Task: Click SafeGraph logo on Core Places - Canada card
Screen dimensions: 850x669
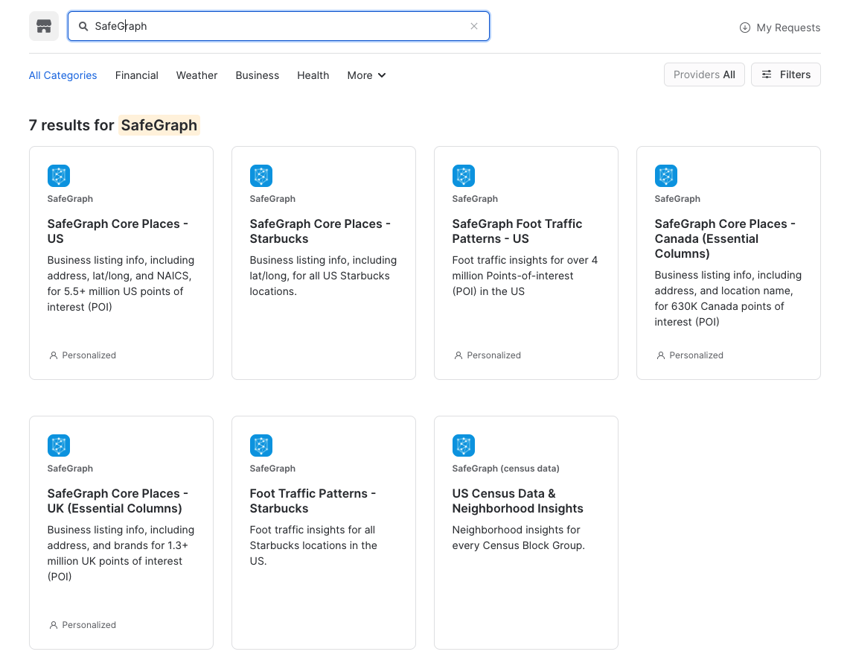Action: pyautogui.click(x=666, y=176)
